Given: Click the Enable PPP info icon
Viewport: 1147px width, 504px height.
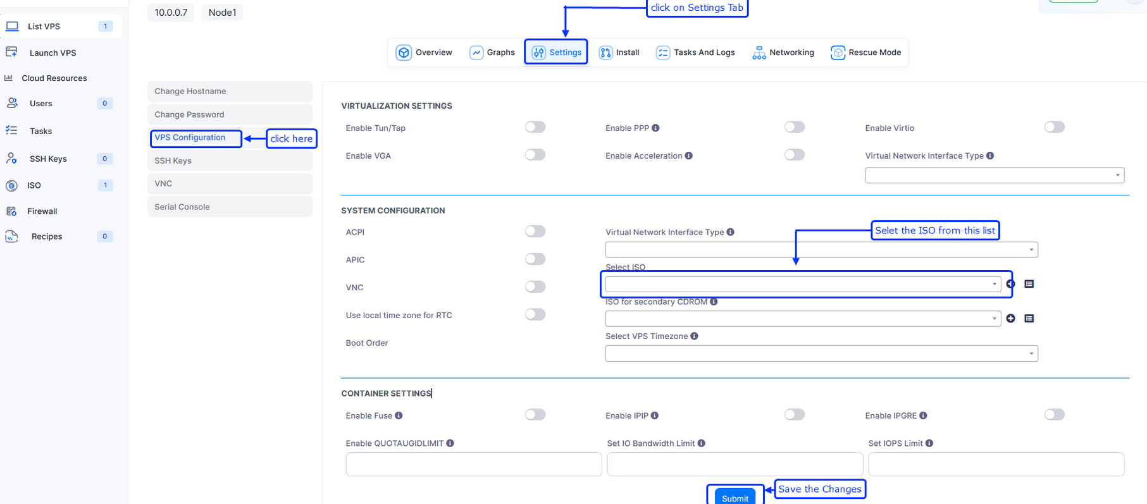Looking at the screenshot, I should (x=655, y=128).
